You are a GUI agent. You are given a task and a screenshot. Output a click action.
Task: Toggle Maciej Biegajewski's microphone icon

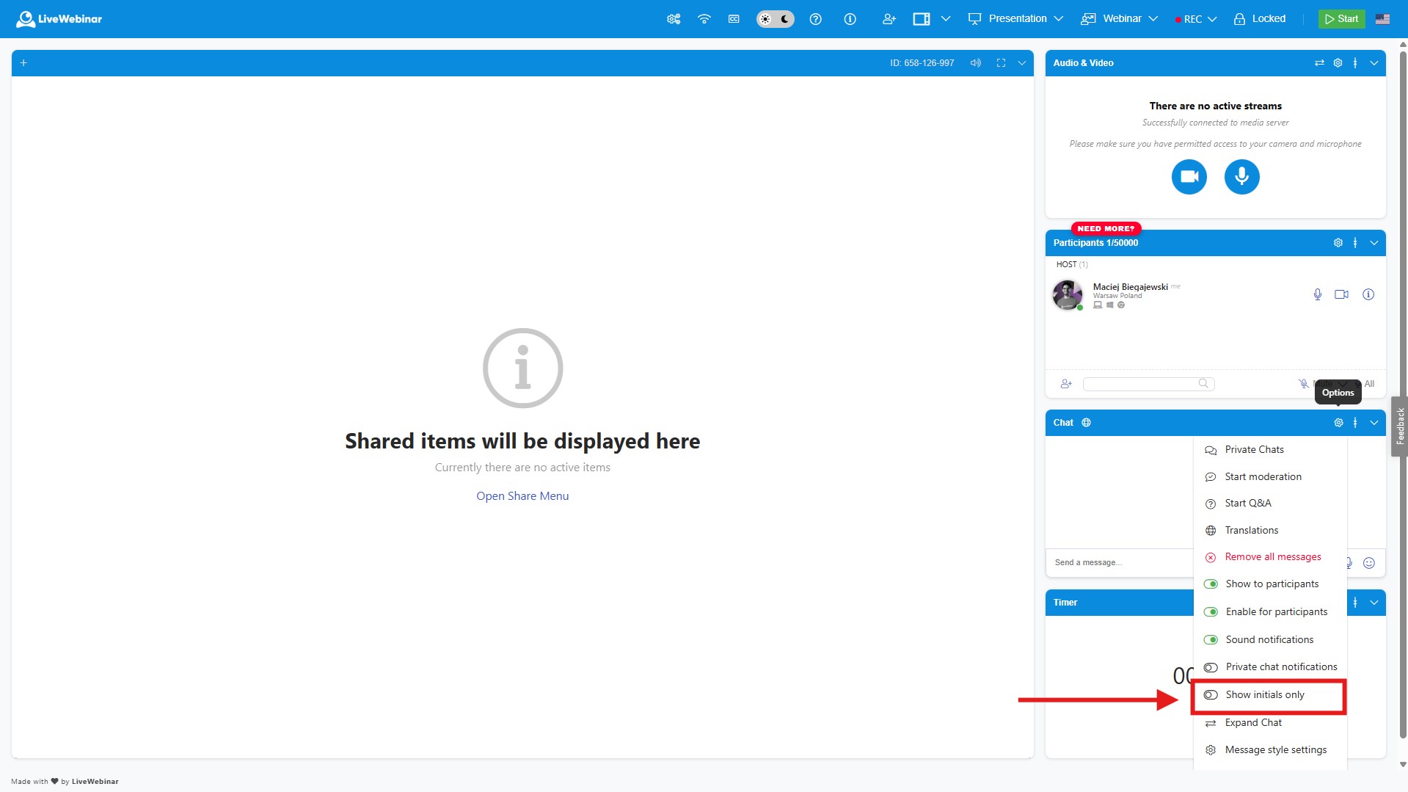point(1318,294)
